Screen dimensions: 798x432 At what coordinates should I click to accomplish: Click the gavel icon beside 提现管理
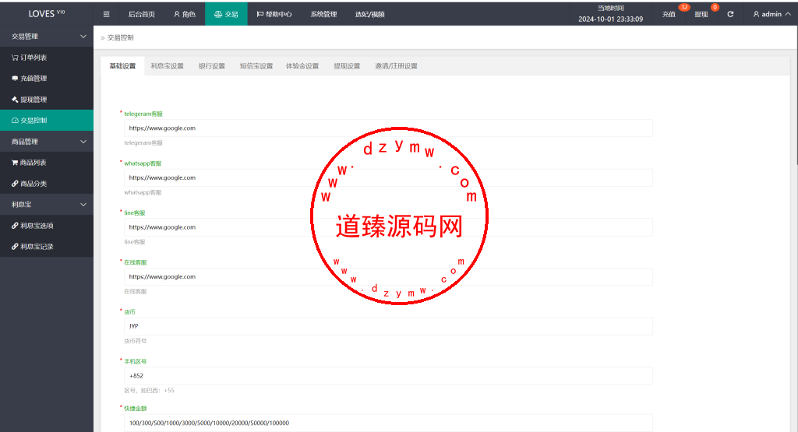click(15, 100)
